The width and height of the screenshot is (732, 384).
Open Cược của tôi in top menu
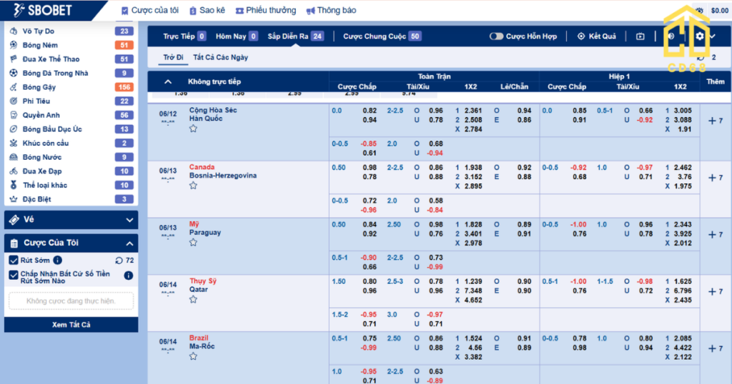coord(150,10)
